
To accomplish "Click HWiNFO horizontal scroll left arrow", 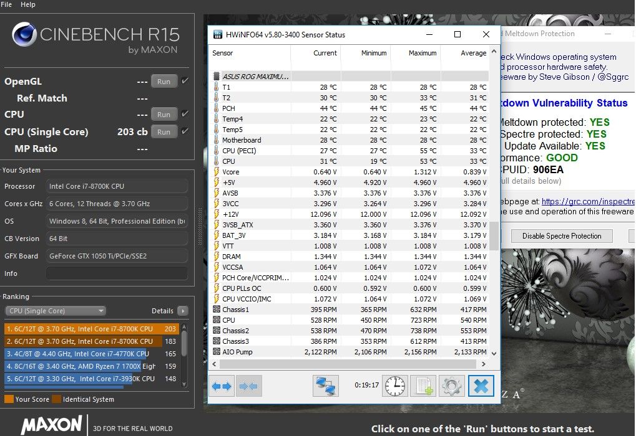I will (215, 364).
